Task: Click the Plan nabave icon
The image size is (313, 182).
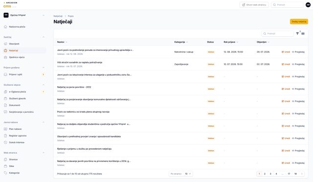Action: tap(5, 129)
